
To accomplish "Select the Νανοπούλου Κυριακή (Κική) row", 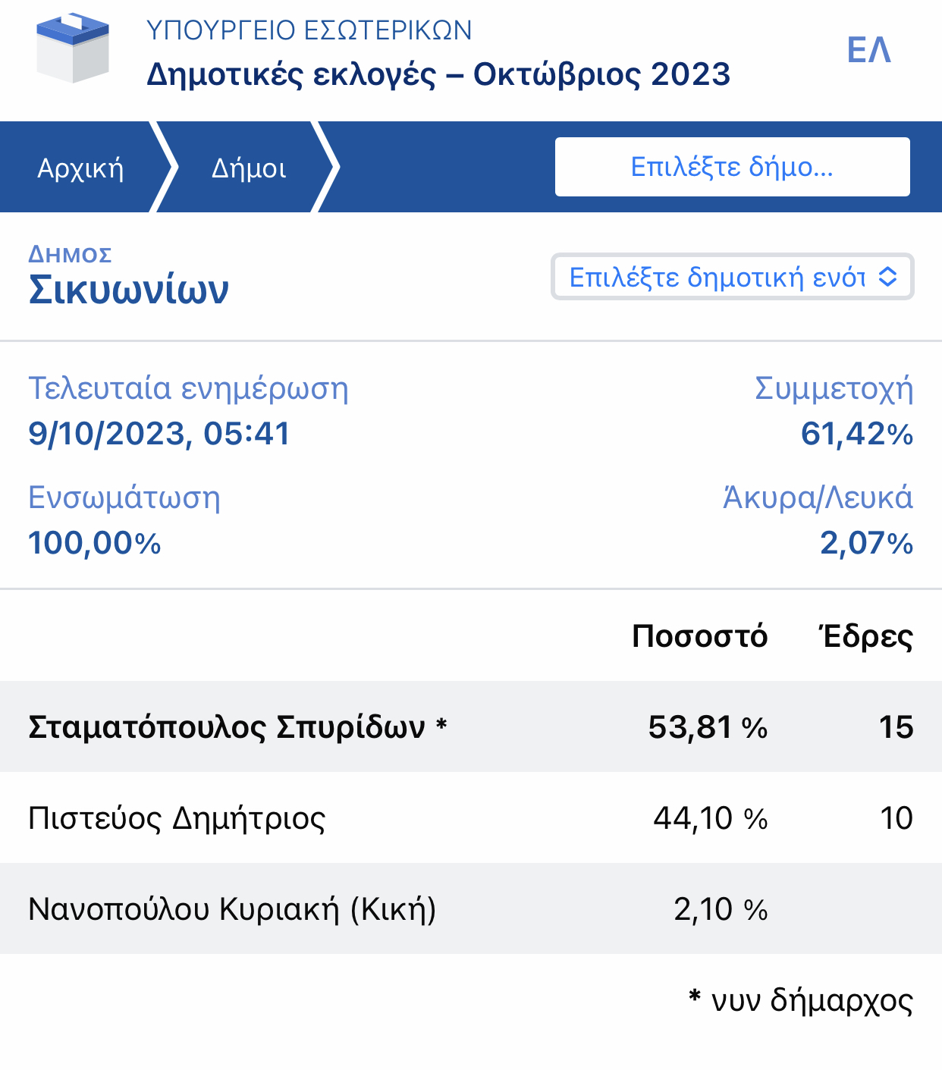I will [232, 908].
